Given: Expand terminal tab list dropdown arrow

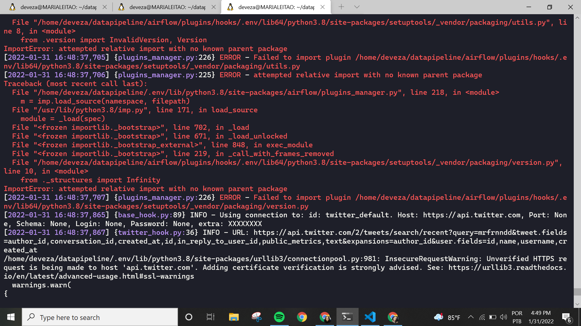Looking at the screenshot, I should [357, 7].
